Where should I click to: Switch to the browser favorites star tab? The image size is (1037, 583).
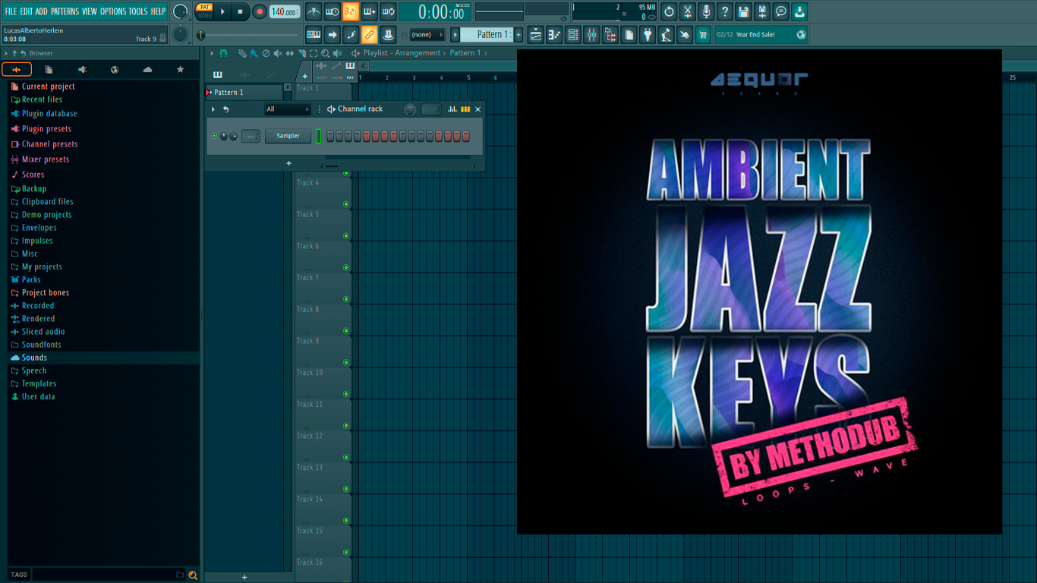(x=180, y=69)
